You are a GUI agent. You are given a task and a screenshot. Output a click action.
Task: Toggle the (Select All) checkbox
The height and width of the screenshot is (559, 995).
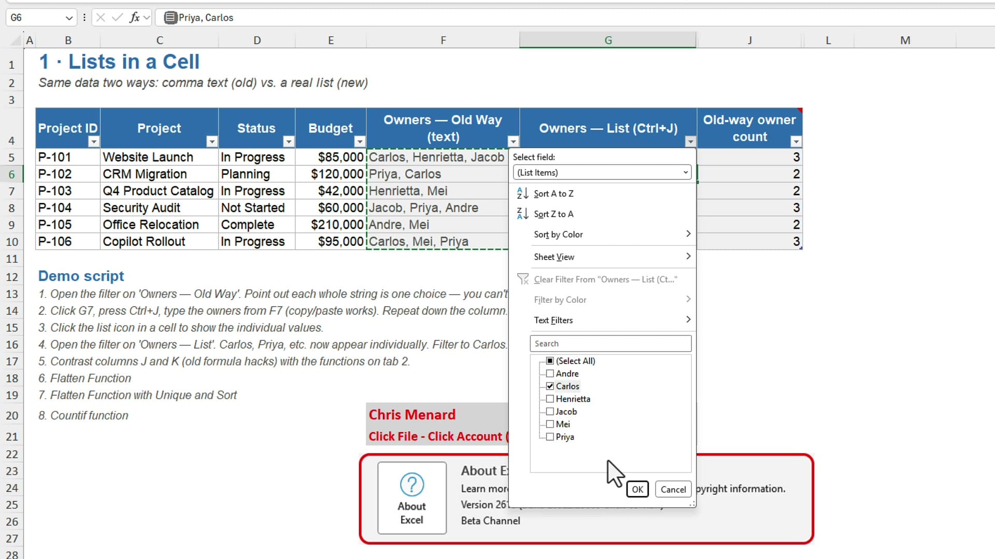pyautogui.click(x=550, y=361)
